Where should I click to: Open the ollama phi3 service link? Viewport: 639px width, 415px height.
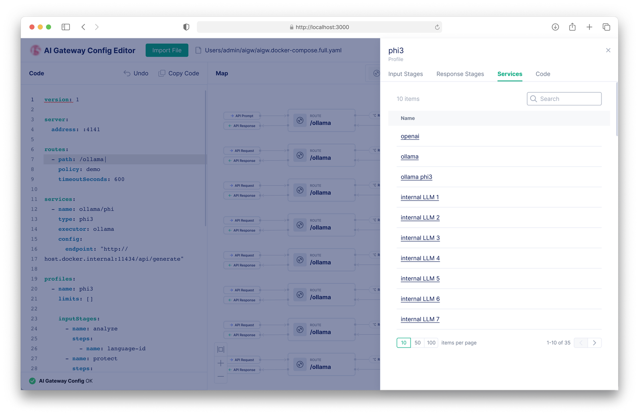(x=416, y=177)
